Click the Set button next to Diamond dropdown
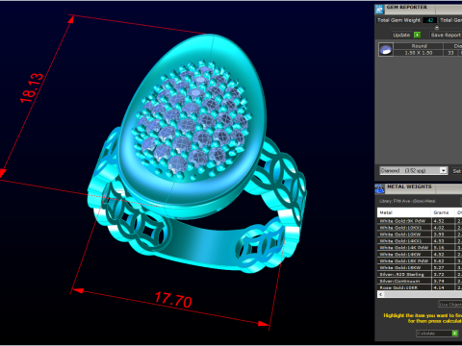Viewport: 462px width, 346px height. tap(457, 171)
